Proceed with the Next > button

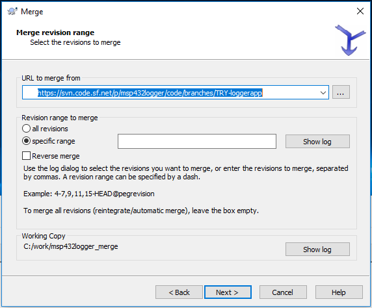pyautogui.click(x=228, y=292)
